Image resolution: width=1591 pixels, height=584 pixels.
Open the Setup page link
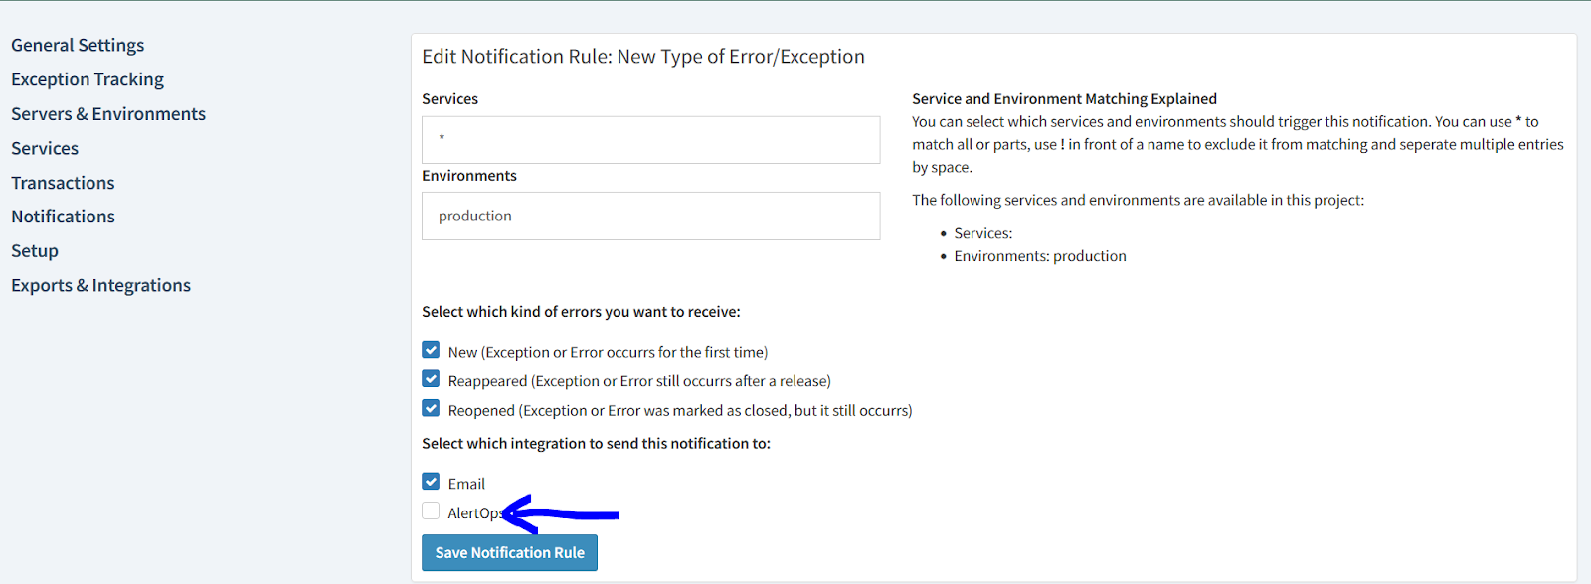coord(35,251)
